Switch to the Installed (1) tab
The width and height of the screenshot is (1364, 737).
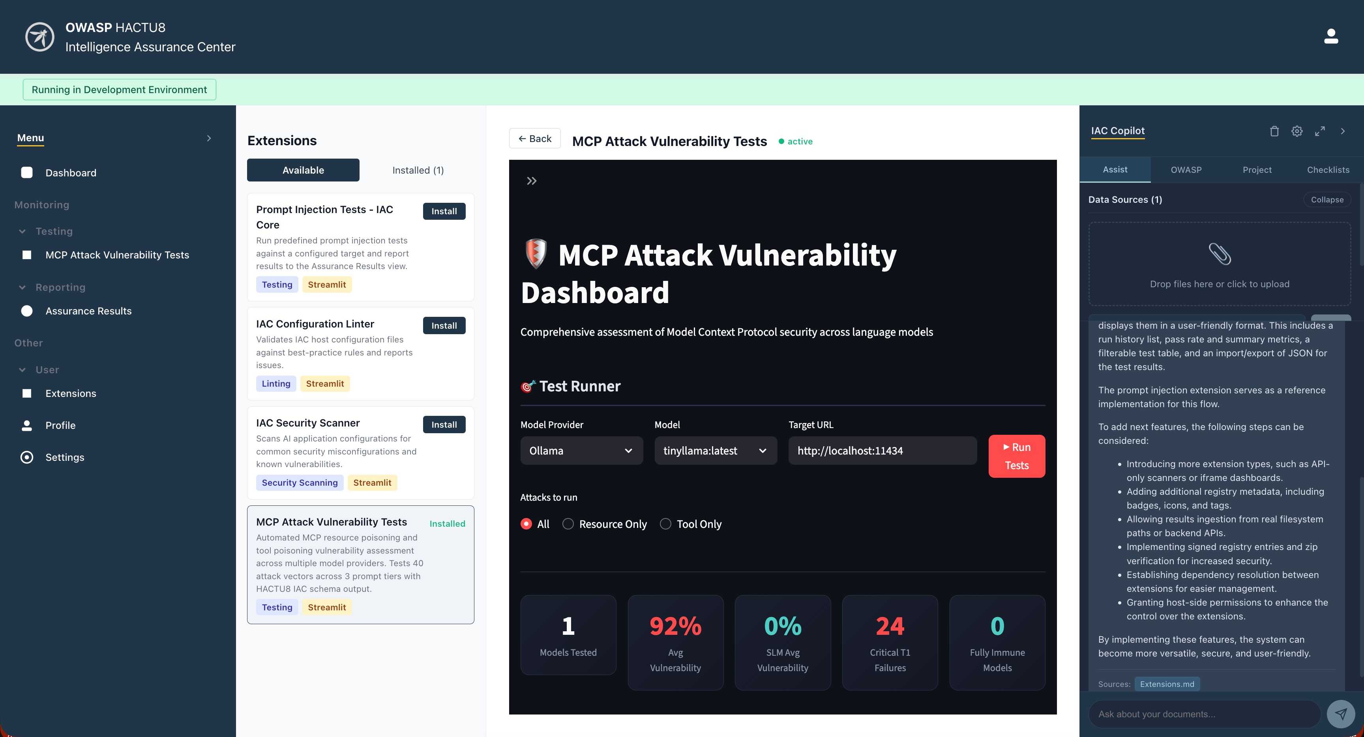[x=418, y=170]
